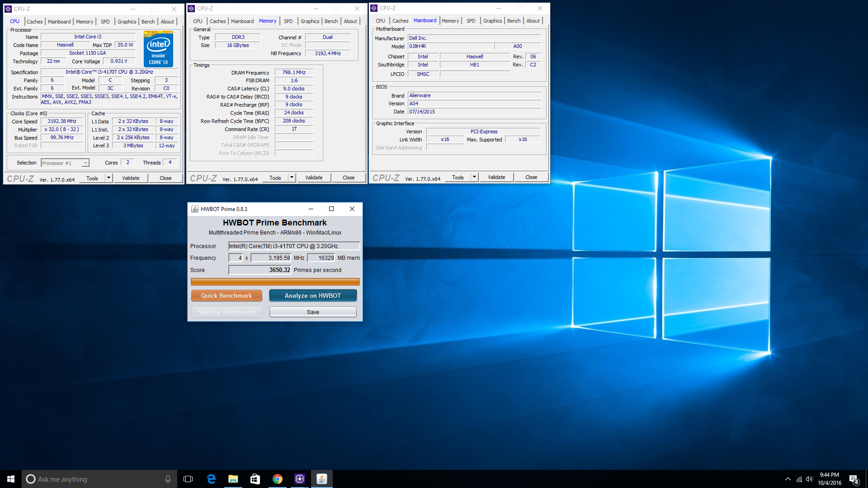868x488 pixels.
Task: Click the microphone icon in the search box
Action: point(168,479)
